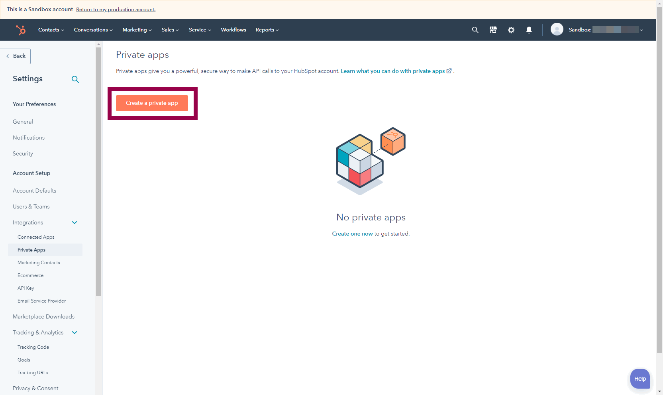Go to Workflows in the navigation bar
The width and height of the screenshot is (663, 395).
(x=233, y=30)
